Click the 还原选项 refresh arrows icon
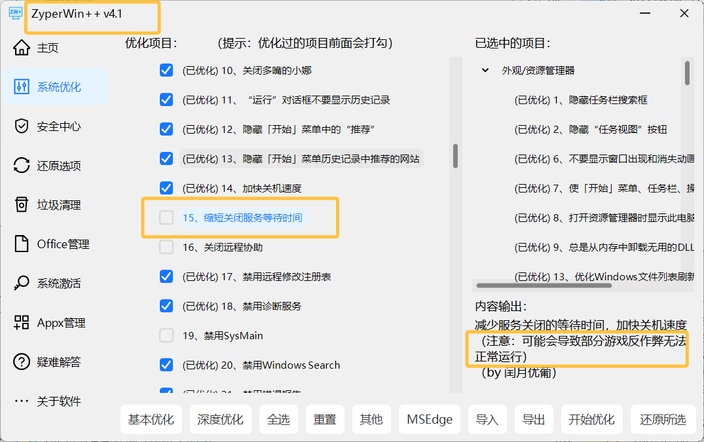 click(x=22, y=166)
